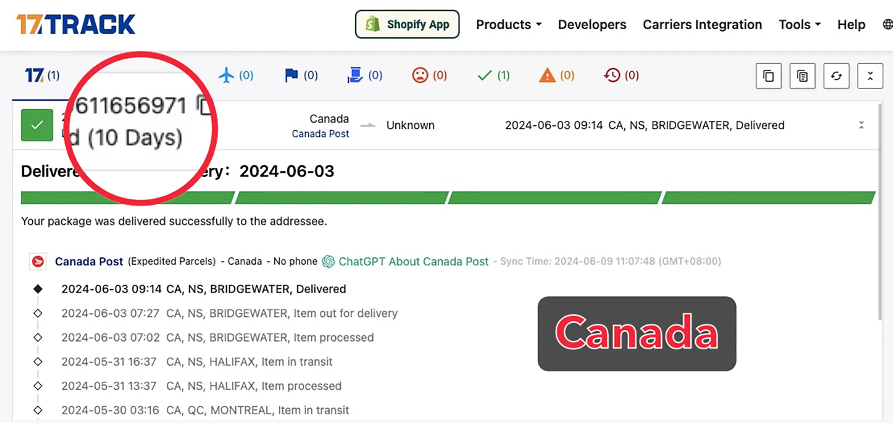Viewport: 893px width, 423px height.
Task: Click Sync Time 2024-06-09 11:07:48 text
Action: pos(610,261)
